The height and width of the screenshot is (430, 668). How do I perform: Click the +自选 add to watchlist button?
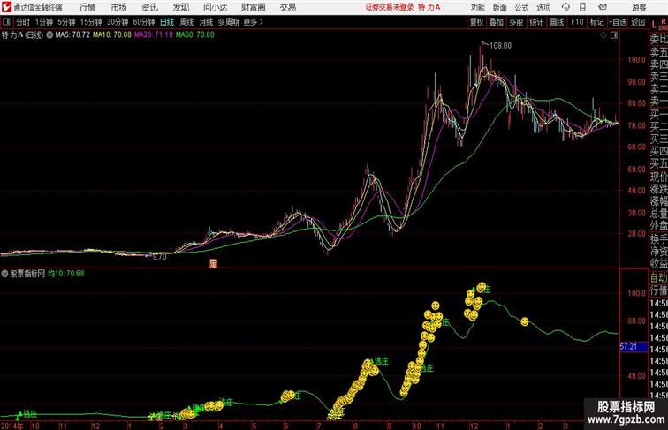coord(618,22)
